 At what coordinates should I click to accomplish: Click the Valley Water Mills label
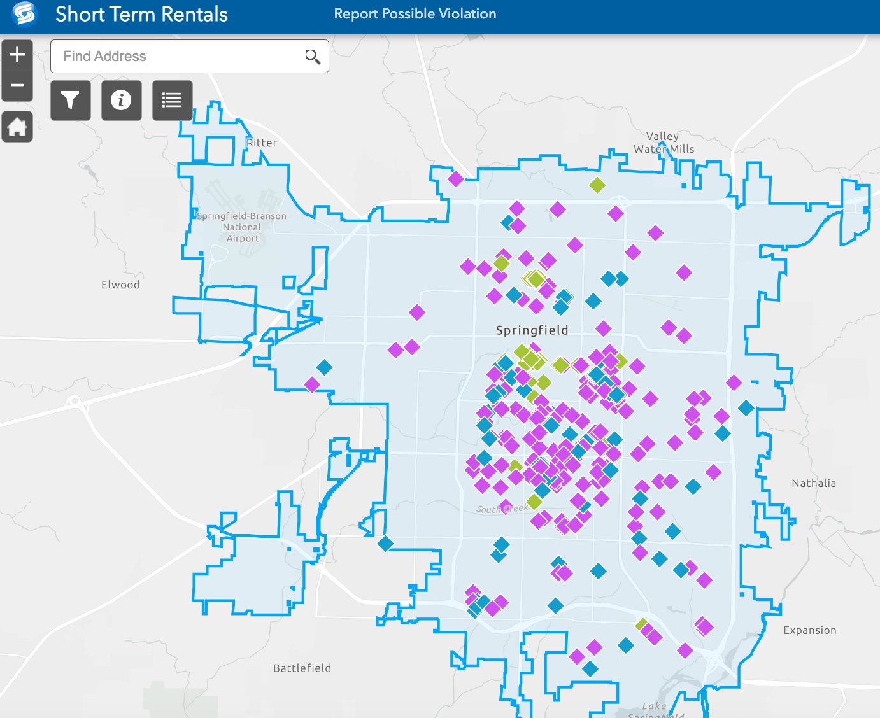[x=664, y=143]
